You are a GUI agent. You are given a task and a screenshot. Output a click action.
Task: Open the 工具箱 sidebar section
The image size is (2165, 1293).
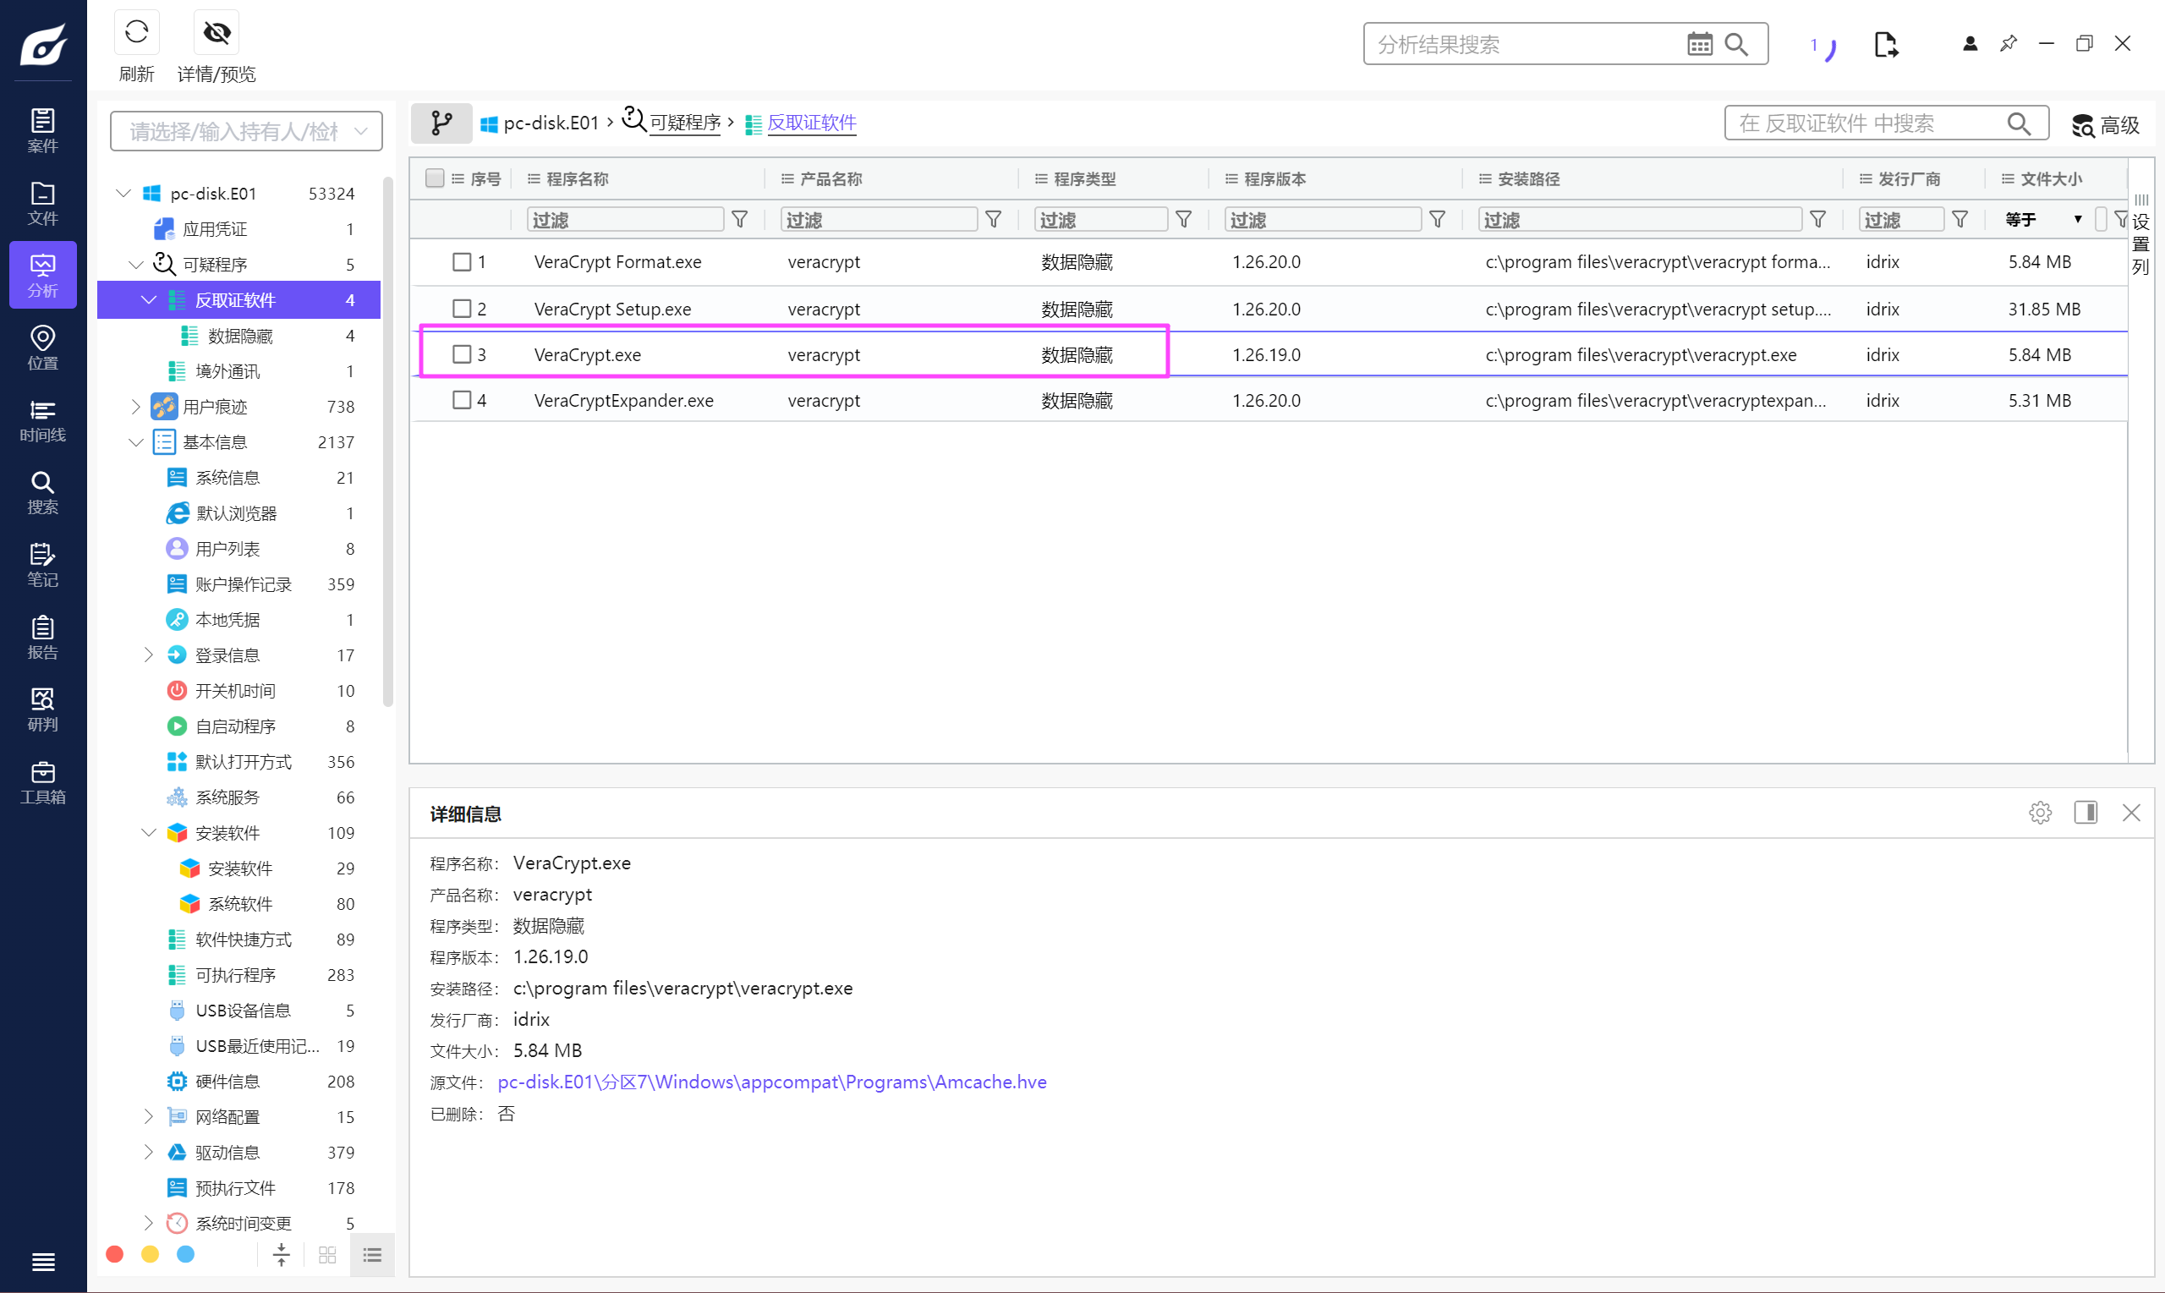(x=42, y=781)
